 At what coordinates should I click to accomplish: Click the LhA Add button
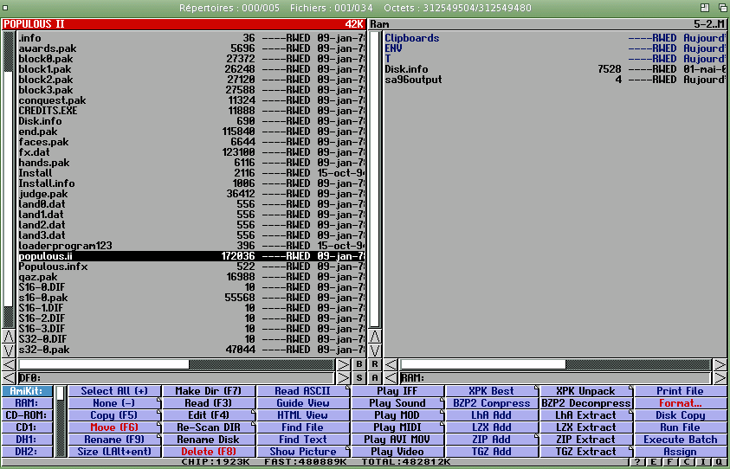[492, 415]
